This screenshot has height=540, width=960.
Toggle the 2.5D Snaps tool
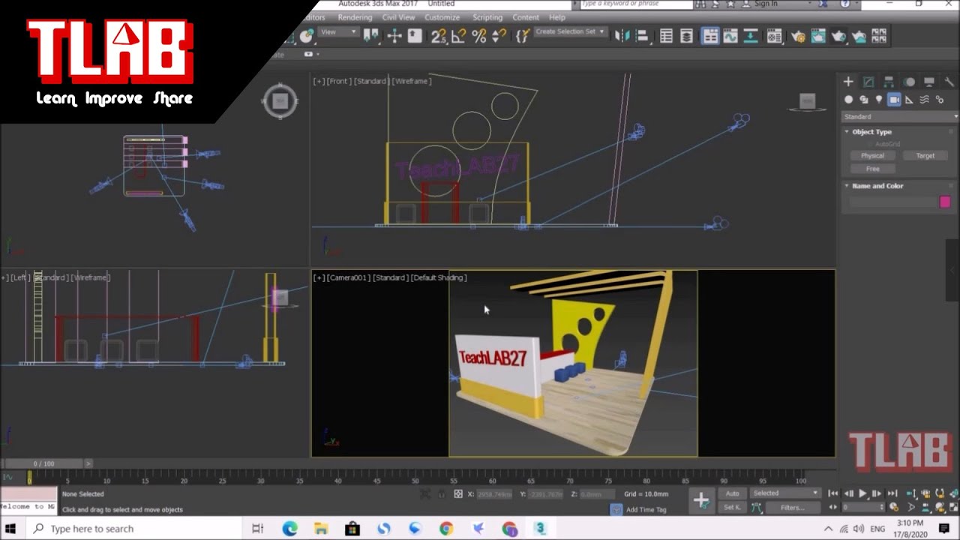tap(439, 36)
